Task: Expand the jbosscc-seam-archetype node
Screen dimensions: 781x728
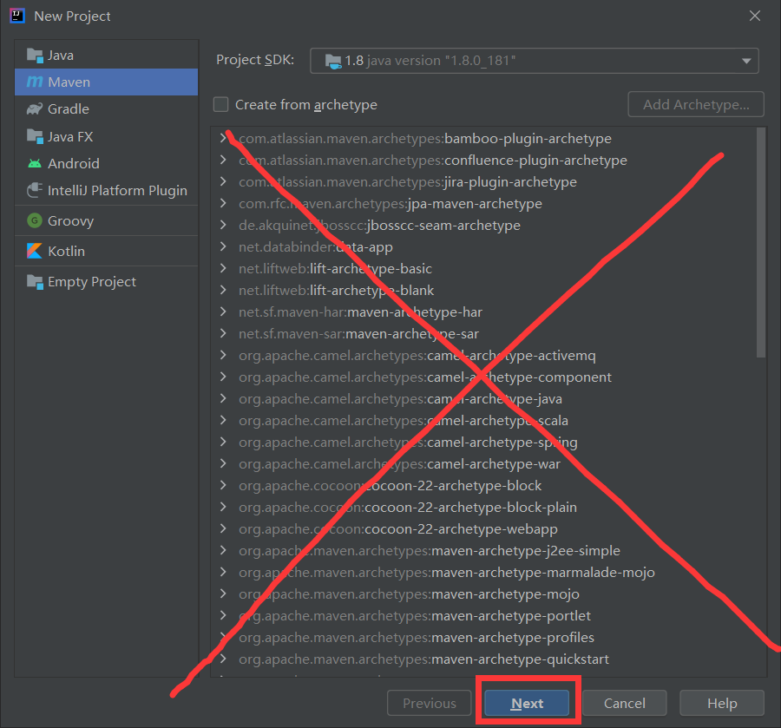Action: point(223,225)
